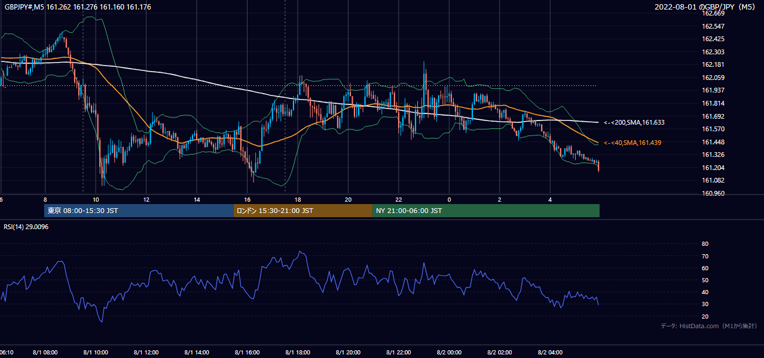Screen dimensions: 764x358
Task: Select the NY 21:00-06:00 JST session bar
Action: pos(486,211)
